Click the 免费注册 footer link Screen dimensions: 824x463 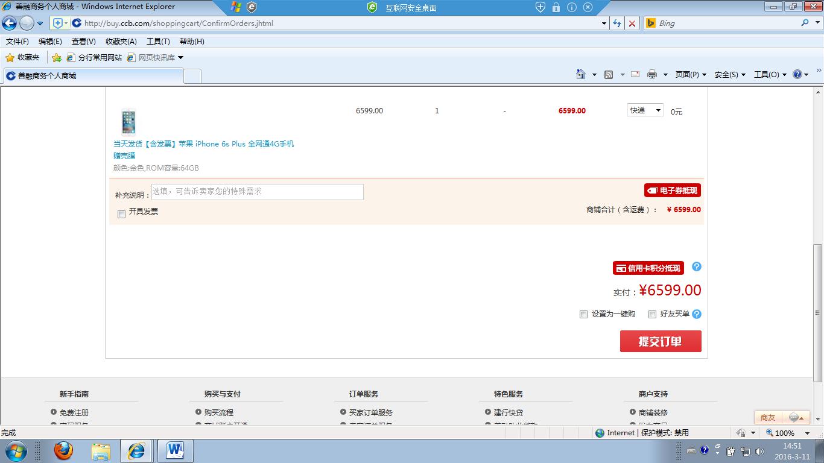[x=74, y=413]
